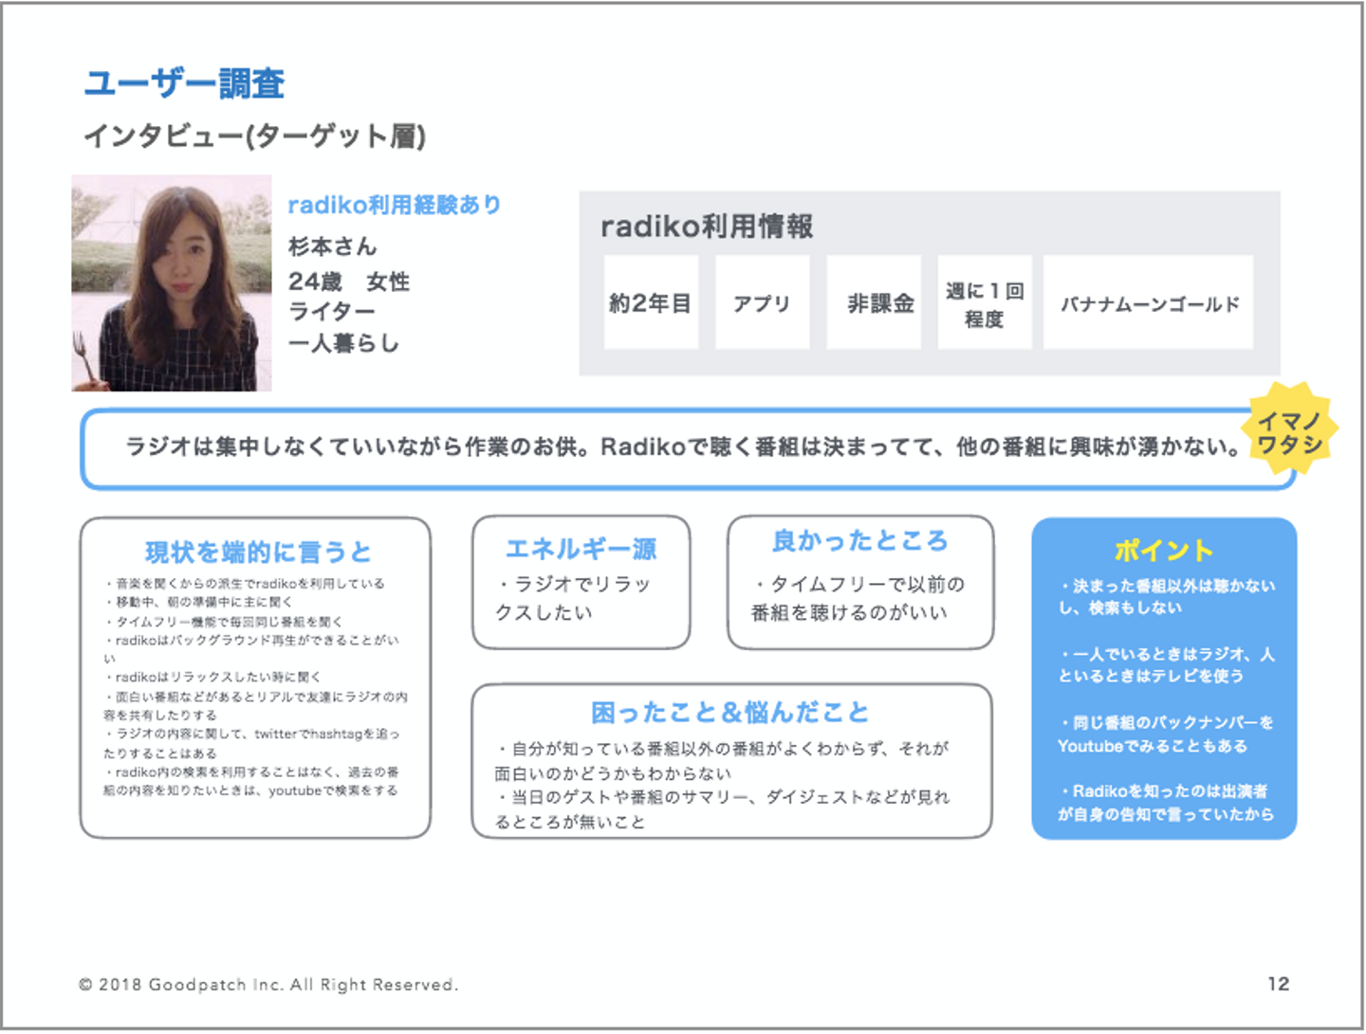This screenshot has width=1366, height=1034.
Task: Click the bullet "音楽を聞くからの派生でradikoを利用している"
Action: click(x=245, y=584)
